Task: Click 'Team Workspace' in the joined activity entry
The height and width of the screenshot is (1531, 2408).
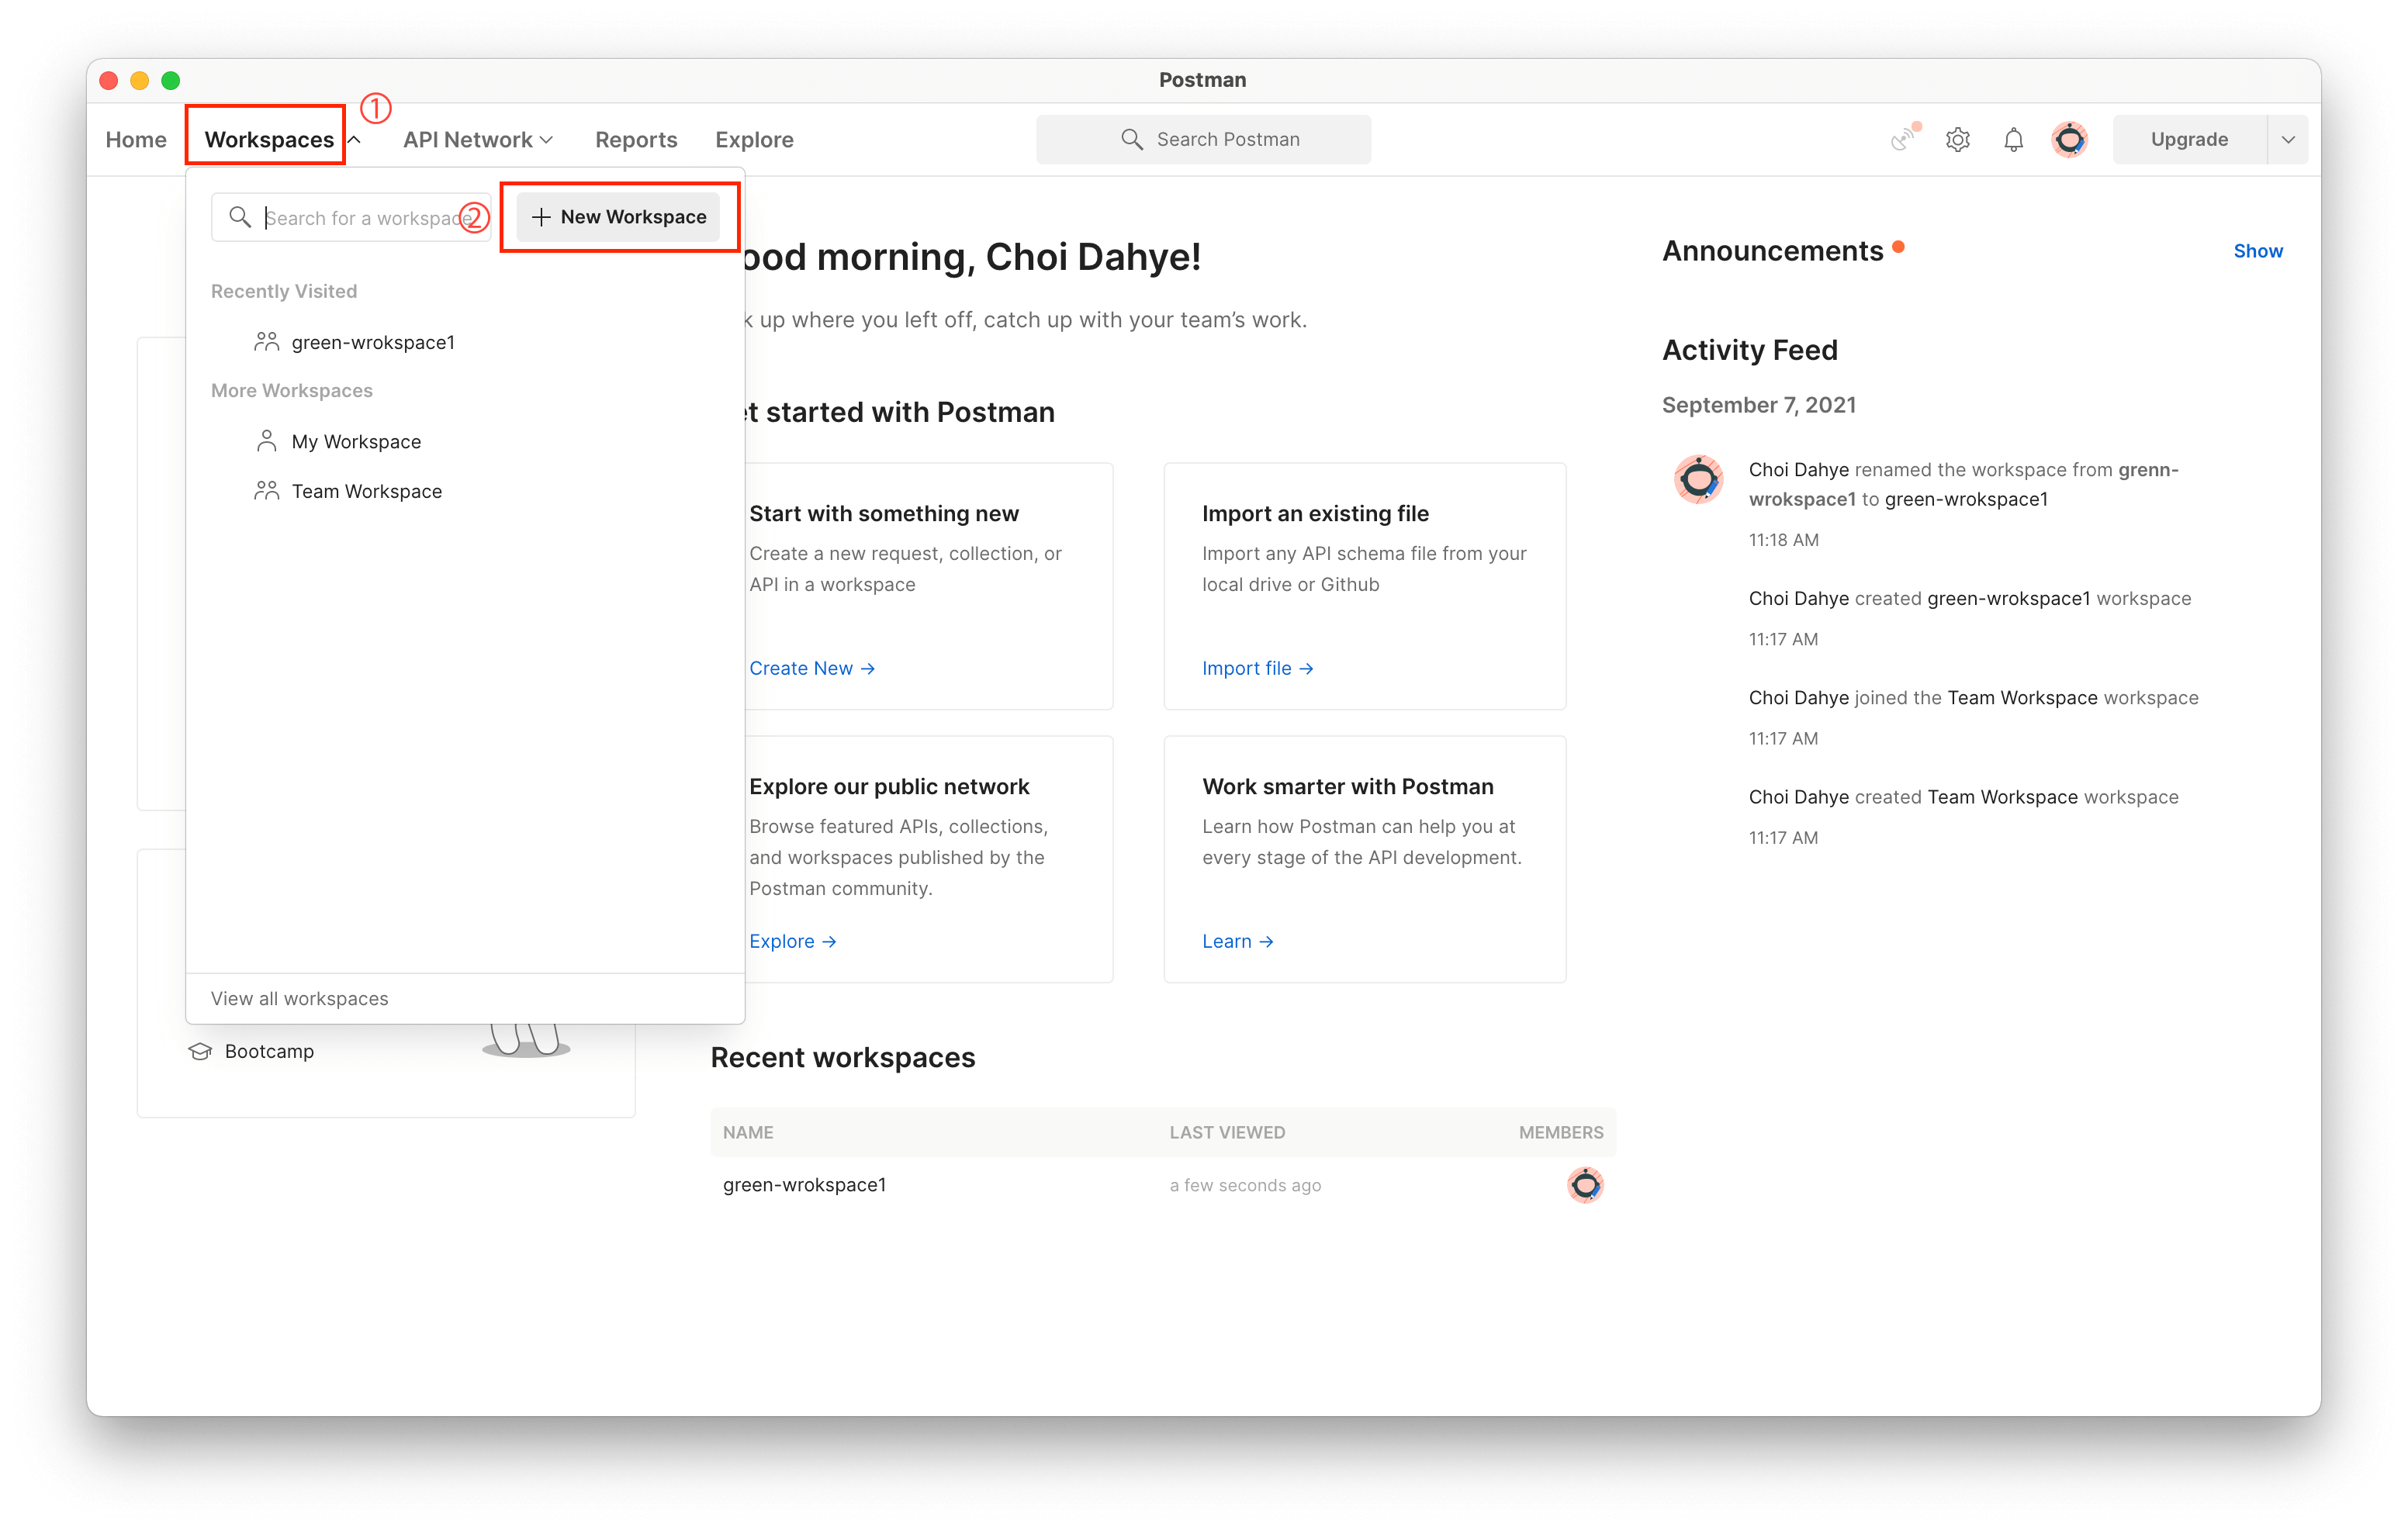Action: coord(2021,697)
